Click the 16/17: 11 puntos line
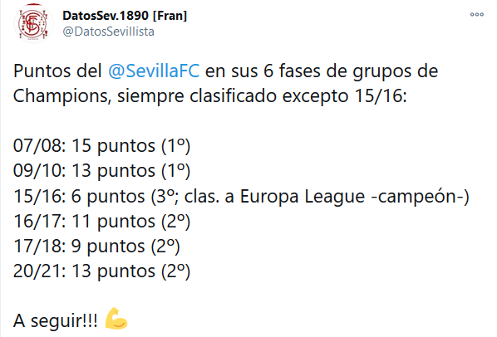This screenshot has width=497, height=337. click(101, 221)
